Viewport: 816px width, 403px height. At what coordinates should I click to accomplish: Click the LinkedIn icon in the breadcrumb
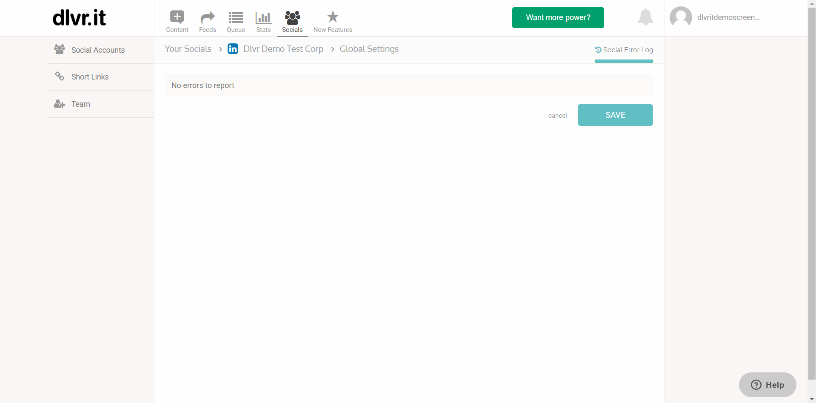coord(233,49)
